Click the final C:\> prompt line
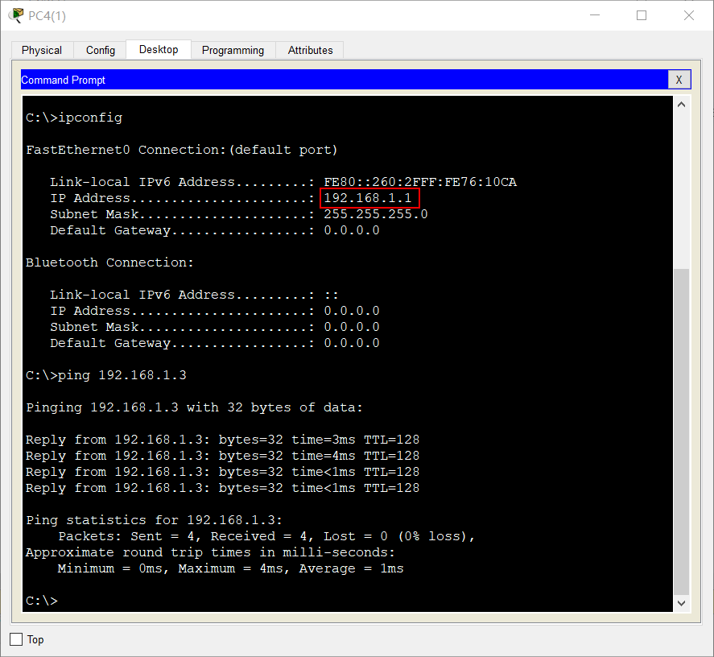The width and height of the screenshot is (714, 657). [42, 601]
